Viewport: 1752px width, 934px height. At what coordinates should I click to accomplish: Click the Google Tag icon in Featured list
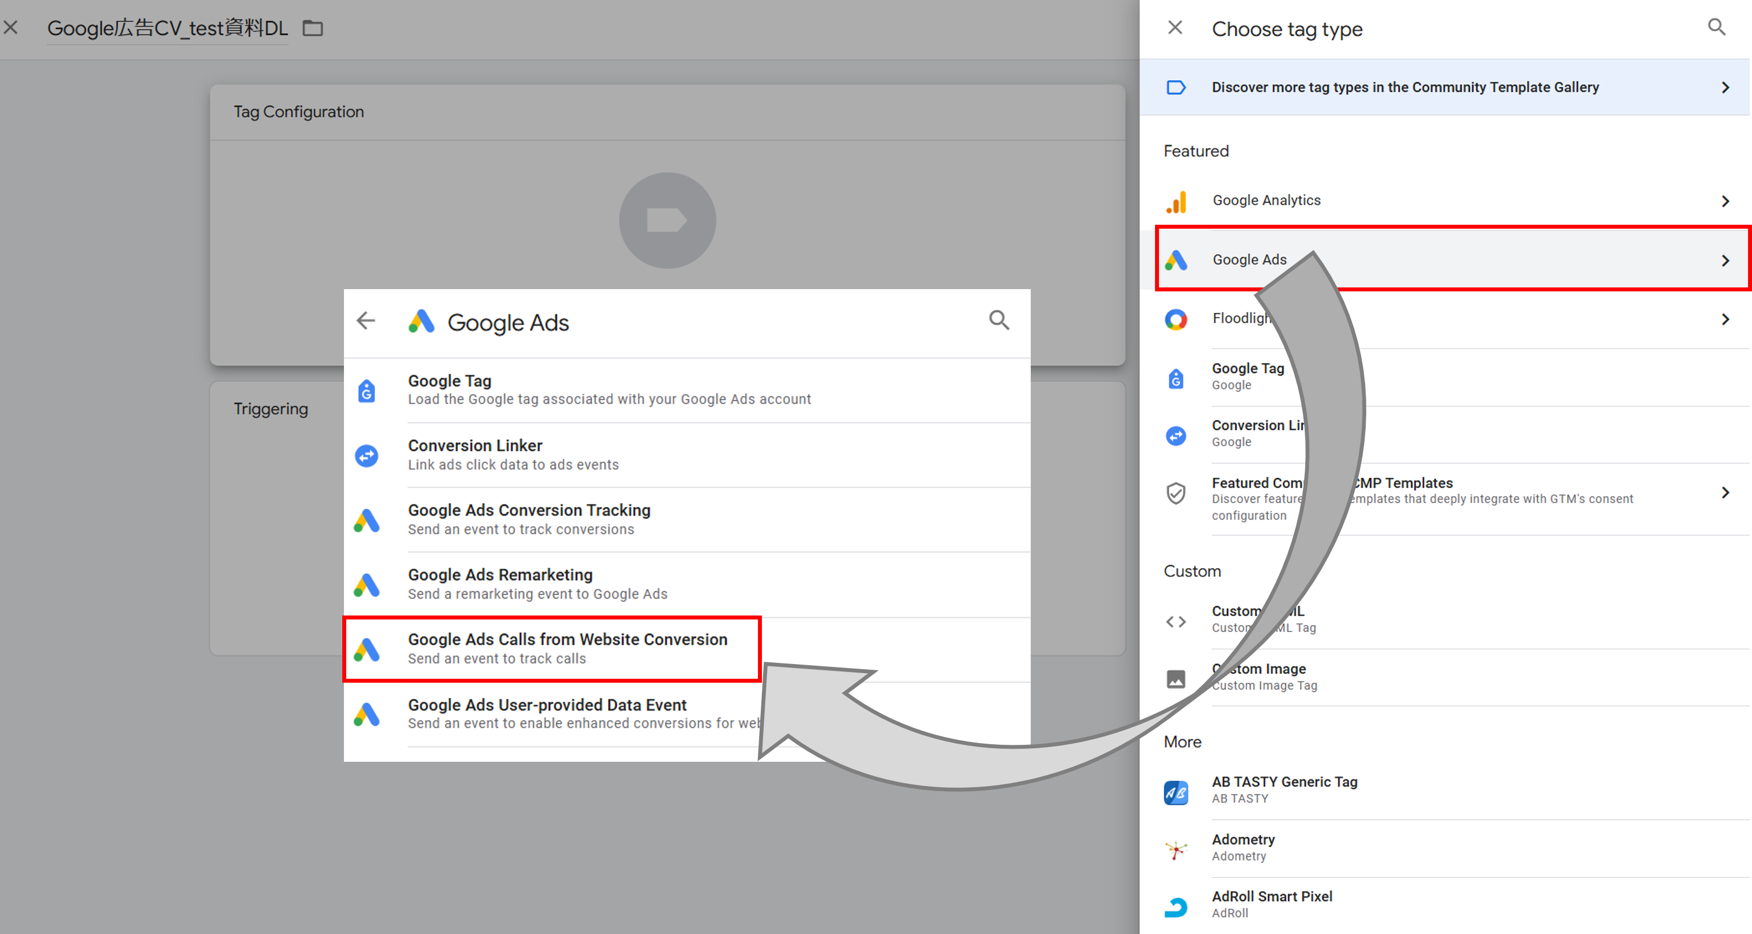1176,379
